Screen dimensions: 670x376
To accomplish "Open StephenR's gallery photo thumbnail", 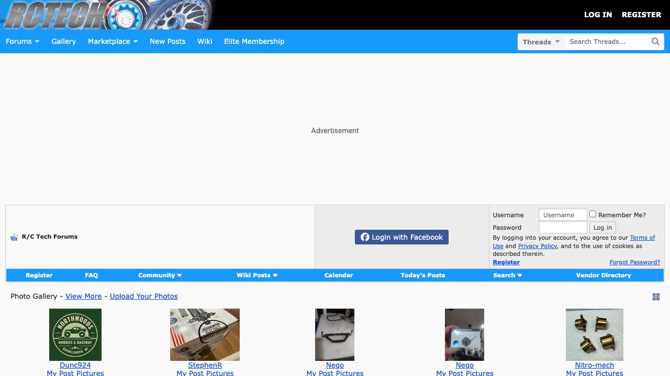I will pos(205,334).
